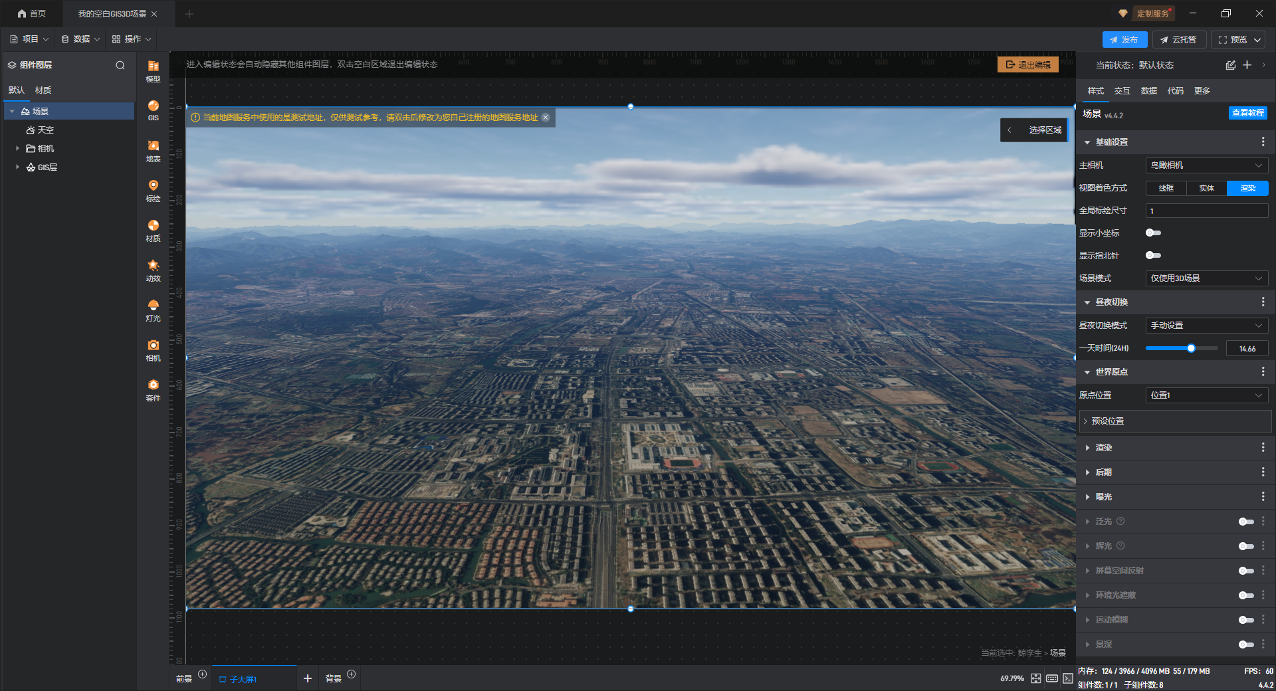Viewport: 1276px width, 691px height.
Task: Enable the 显示指北针 switch
Action: tap(1153, 255)
